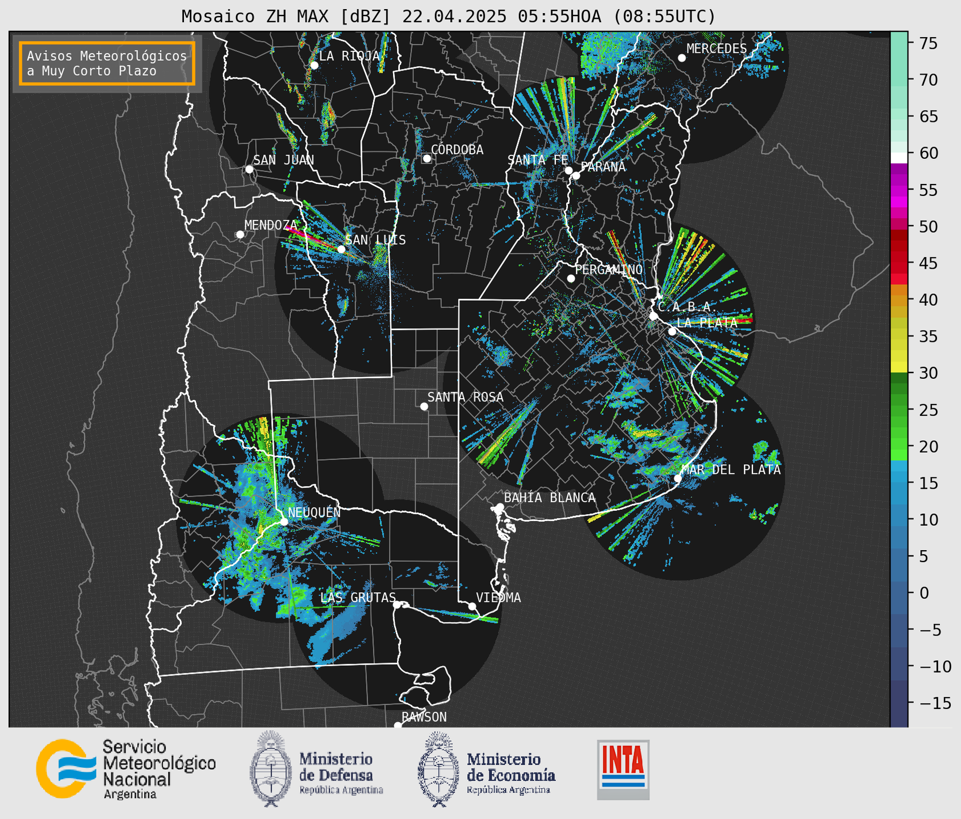Click the Avisos Meteorológicos a Muy Corto Plazo box
Viewport: 961px width, 819px height.
tap(107, 63)
